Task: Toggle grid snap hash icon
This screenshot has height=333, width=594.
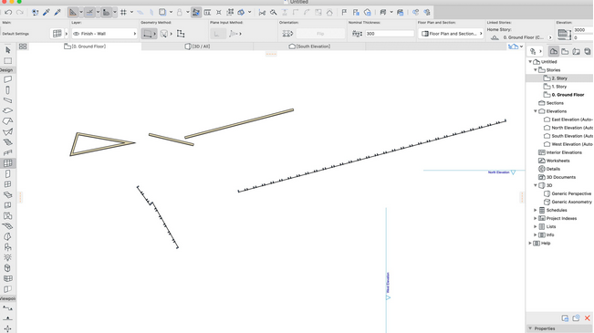Action: click(x=123, y=13)
